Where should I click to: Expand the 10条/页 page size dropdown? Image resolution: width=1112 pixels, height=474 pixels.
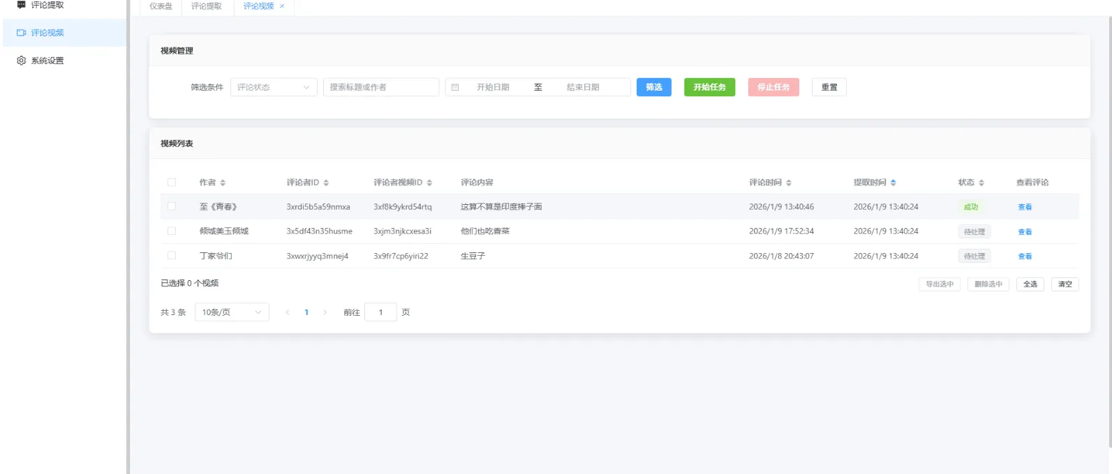232,312
